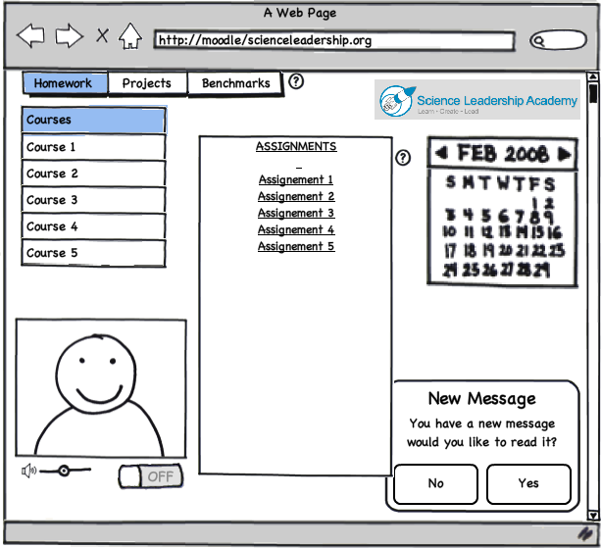This screenshot has height=548, width=601.
Task: Click the help icon beside Benchmarks tab
Action: point(296,81)
